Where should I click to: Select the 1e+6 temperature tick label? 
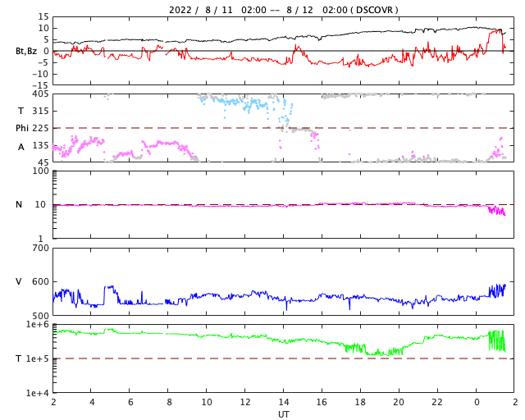point(38,324)
